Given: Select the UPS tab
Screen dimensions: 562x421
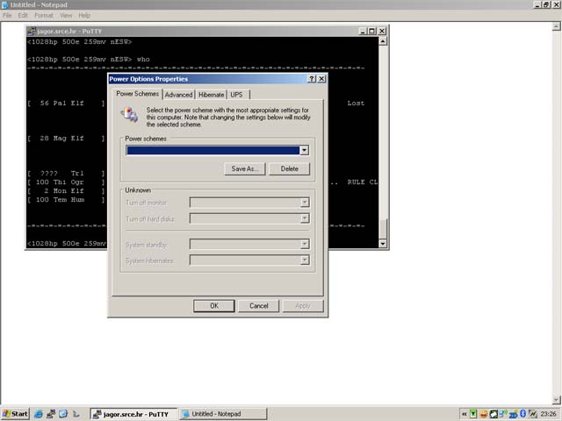Looking at the screenshot, I should coord(236,95).
